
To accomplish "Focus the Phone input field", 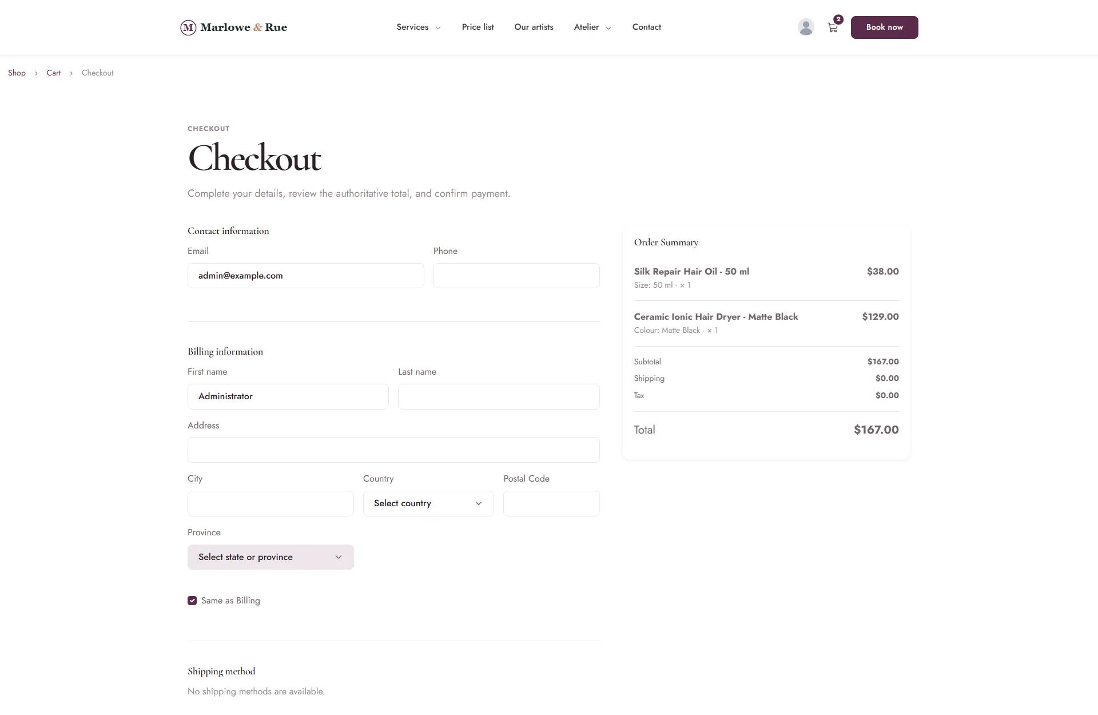I will (x=516, y=276).
